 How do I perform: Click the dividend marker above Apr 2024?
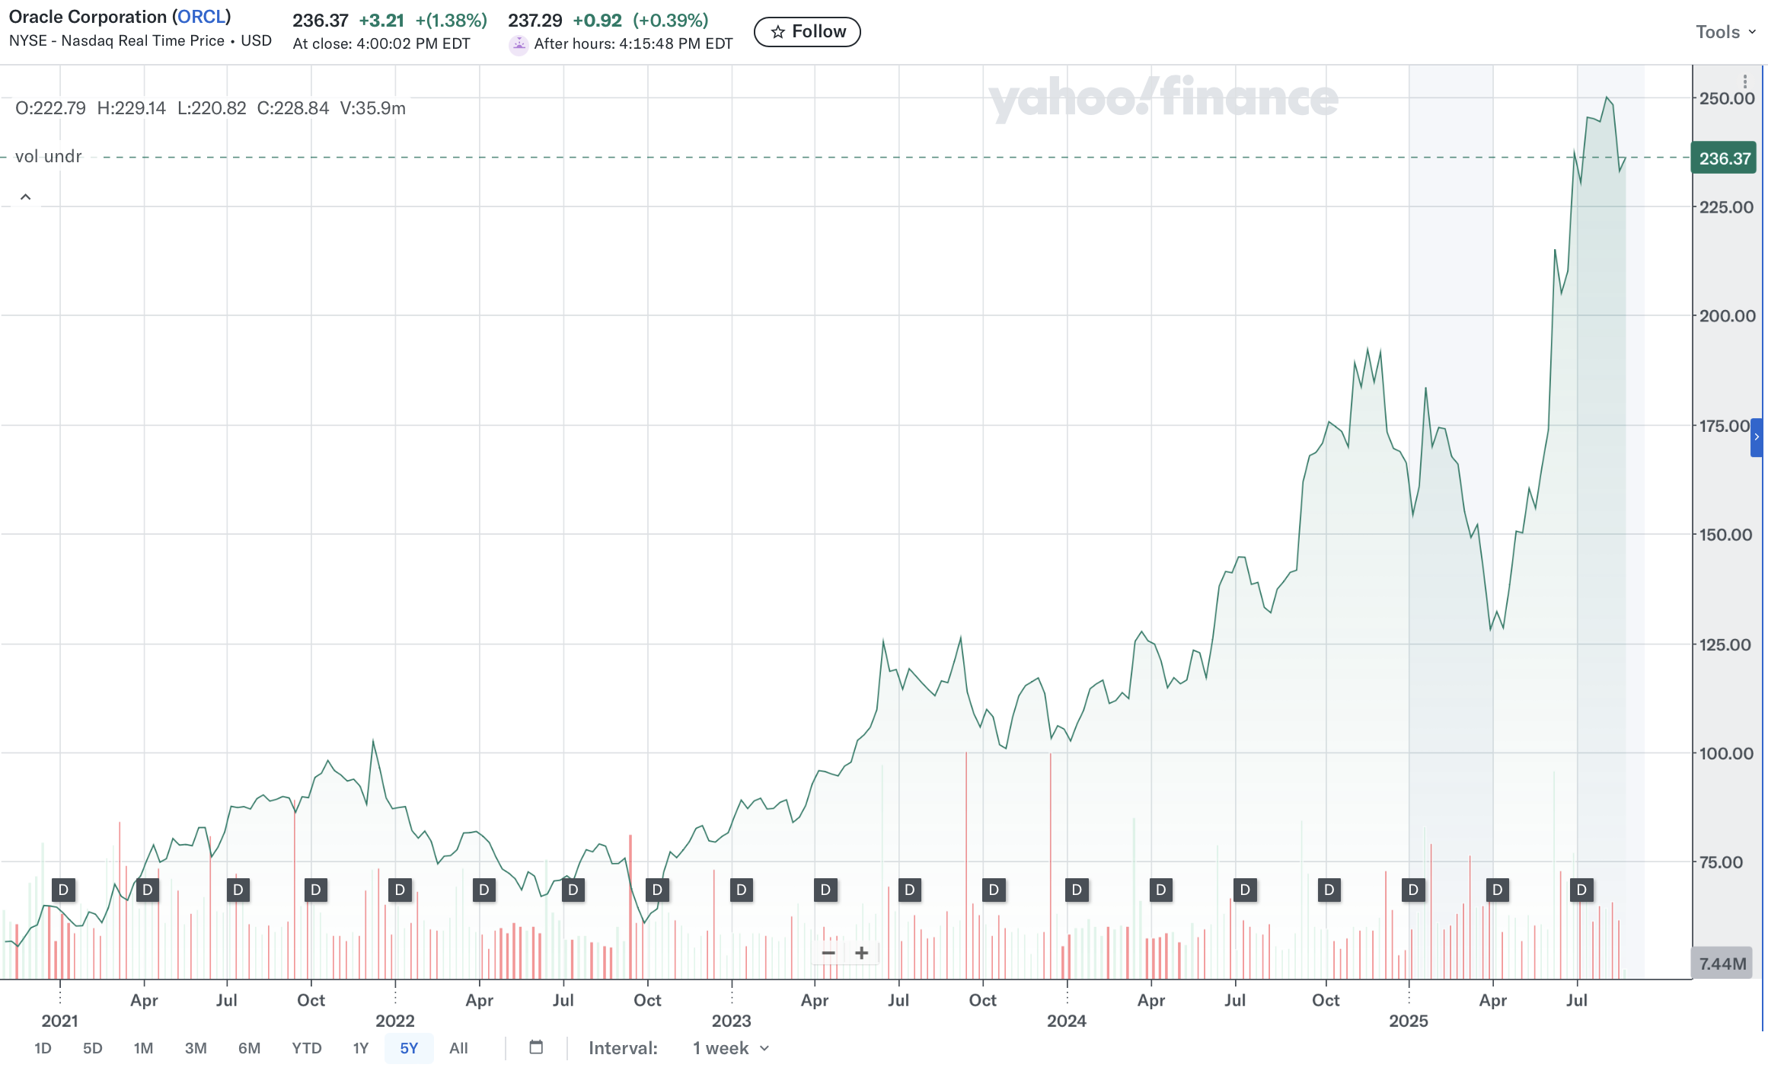click(1161, 890)
